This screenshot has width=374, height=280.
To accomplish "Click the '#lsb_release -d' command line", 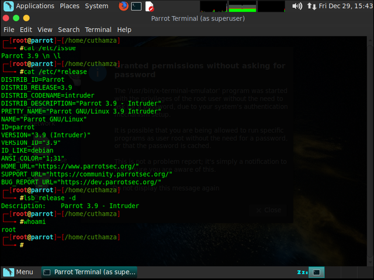I will coord(48,198).
